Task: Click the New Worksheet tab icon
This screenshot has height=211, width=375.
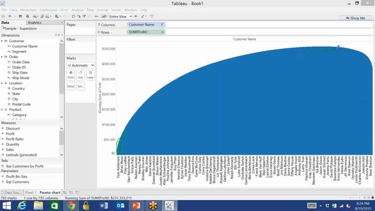Action: (65, 192)
